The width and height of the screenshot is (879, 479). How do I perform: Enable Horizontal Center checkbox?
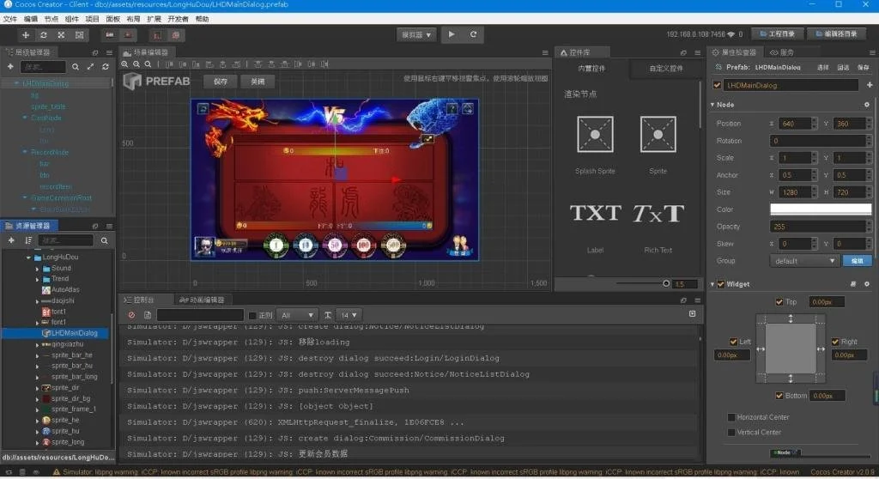[731, 417]
